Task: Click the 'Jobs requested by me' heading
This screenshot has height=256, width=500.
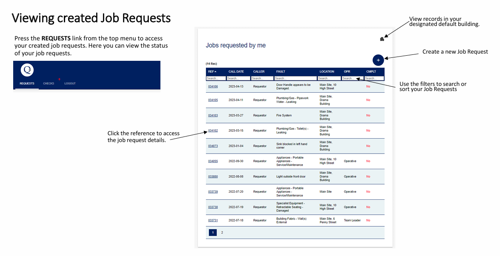Action: pyautogui.click(x=236, y=45)
